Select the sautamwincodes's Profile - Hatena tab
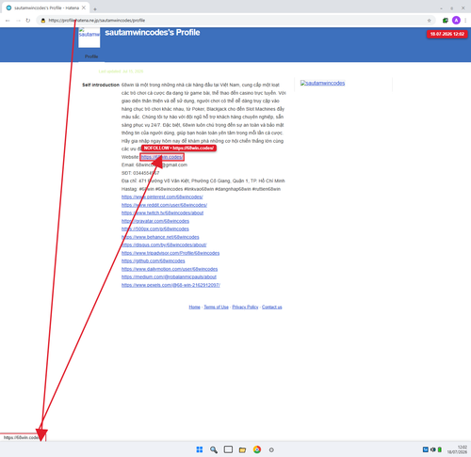The width and height of the screenshot is (471, 457). (x=46, y=8)
